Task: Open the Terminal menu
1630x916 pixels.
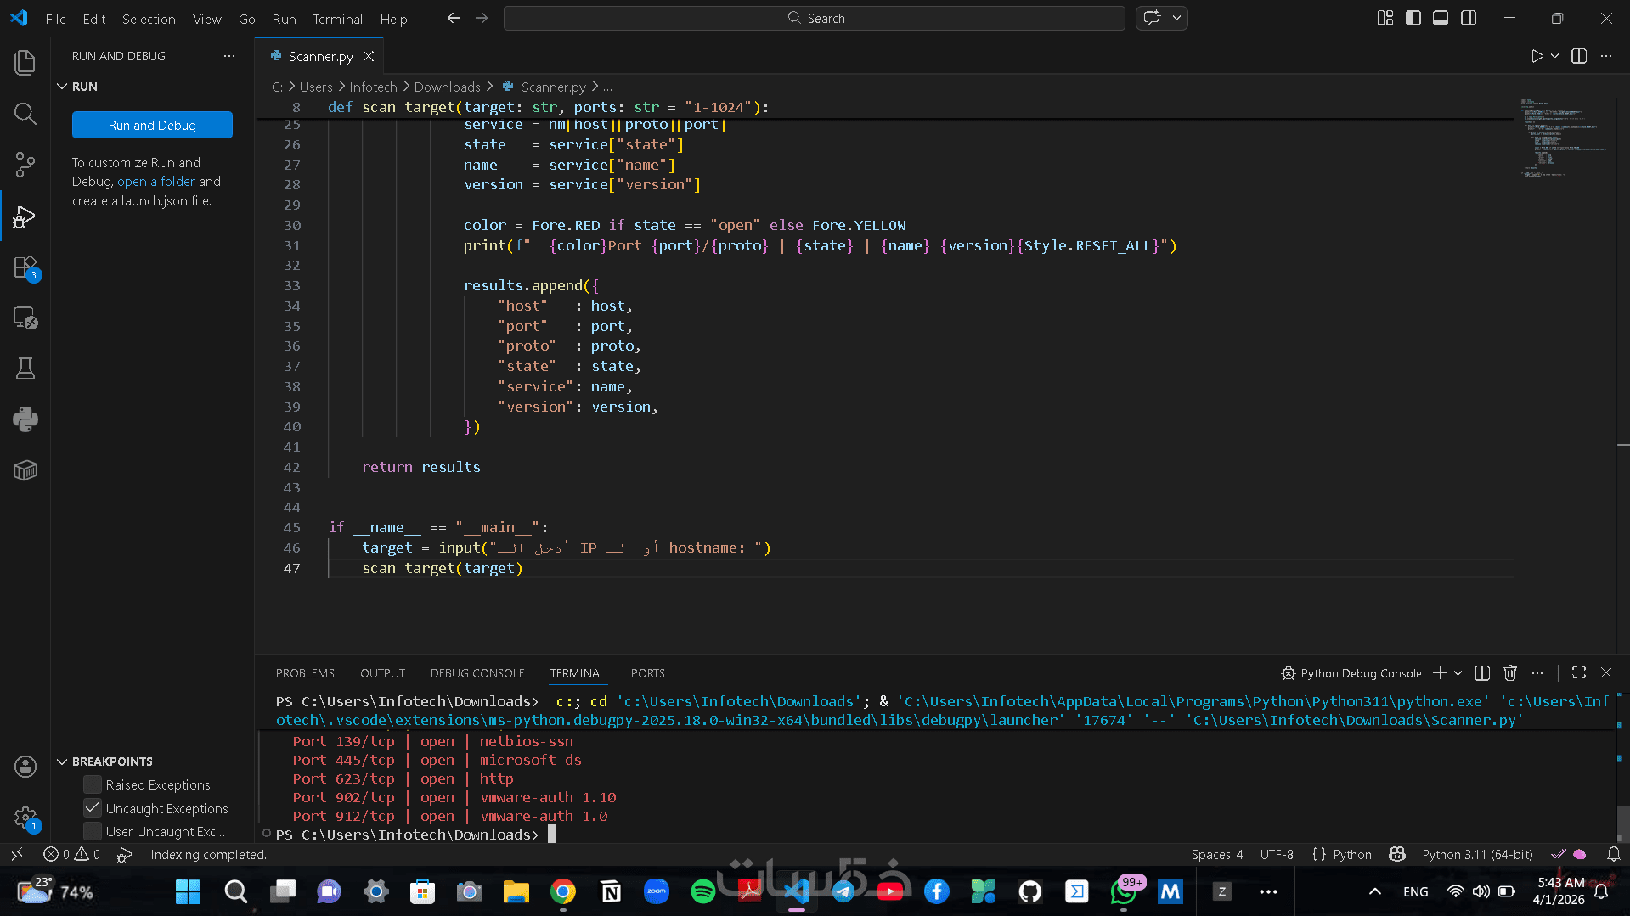Action: click(x=337, y=19)
